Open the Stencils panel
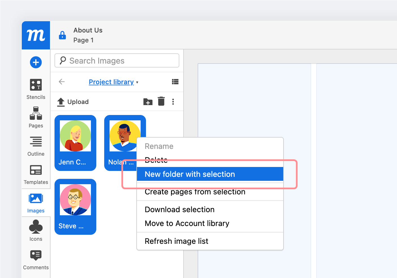The image size is (397, 278). pyautogui.click(x=36, y=89)
